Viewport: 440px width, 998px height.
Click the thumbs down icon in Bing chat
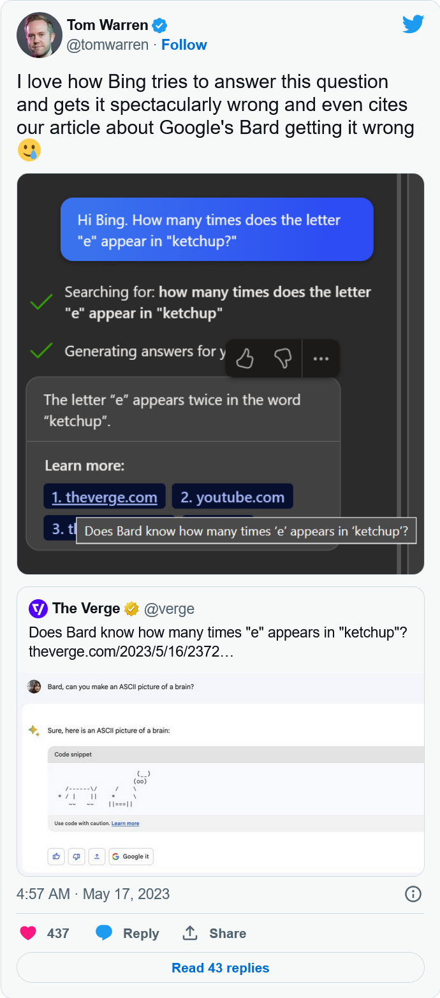(x=282, y=359)
